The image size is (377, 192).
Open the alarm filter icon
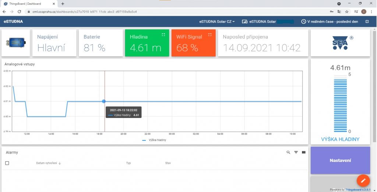[x=296, y=152]
